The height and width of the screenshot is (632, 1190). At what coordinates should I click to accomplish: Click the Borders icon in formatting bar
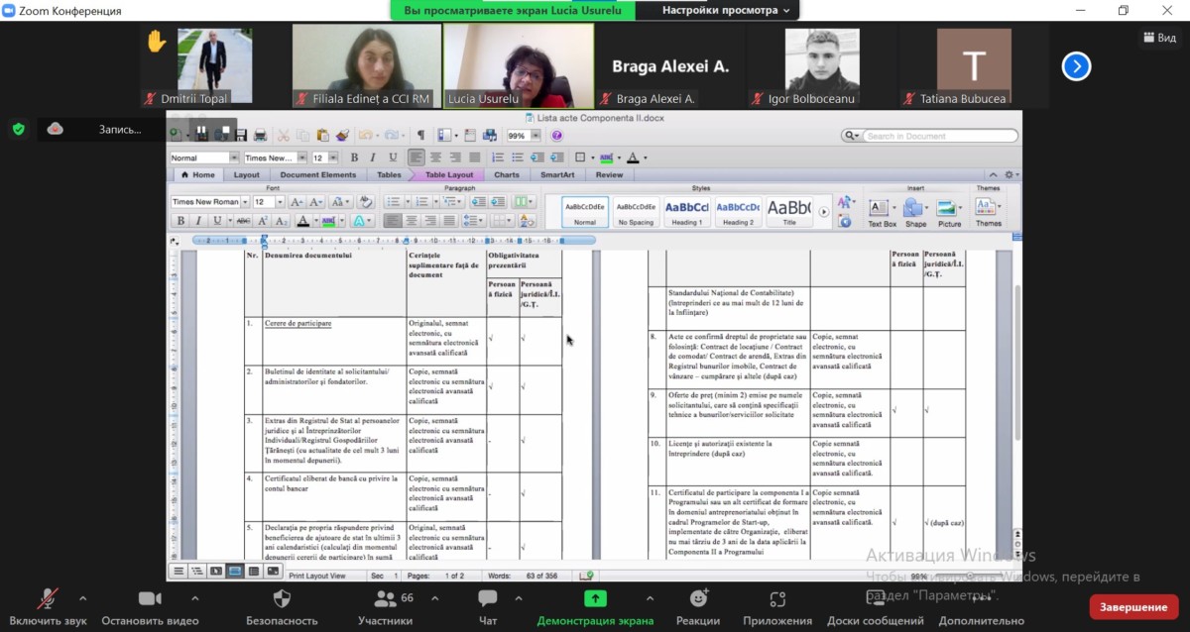click(580, 158)
